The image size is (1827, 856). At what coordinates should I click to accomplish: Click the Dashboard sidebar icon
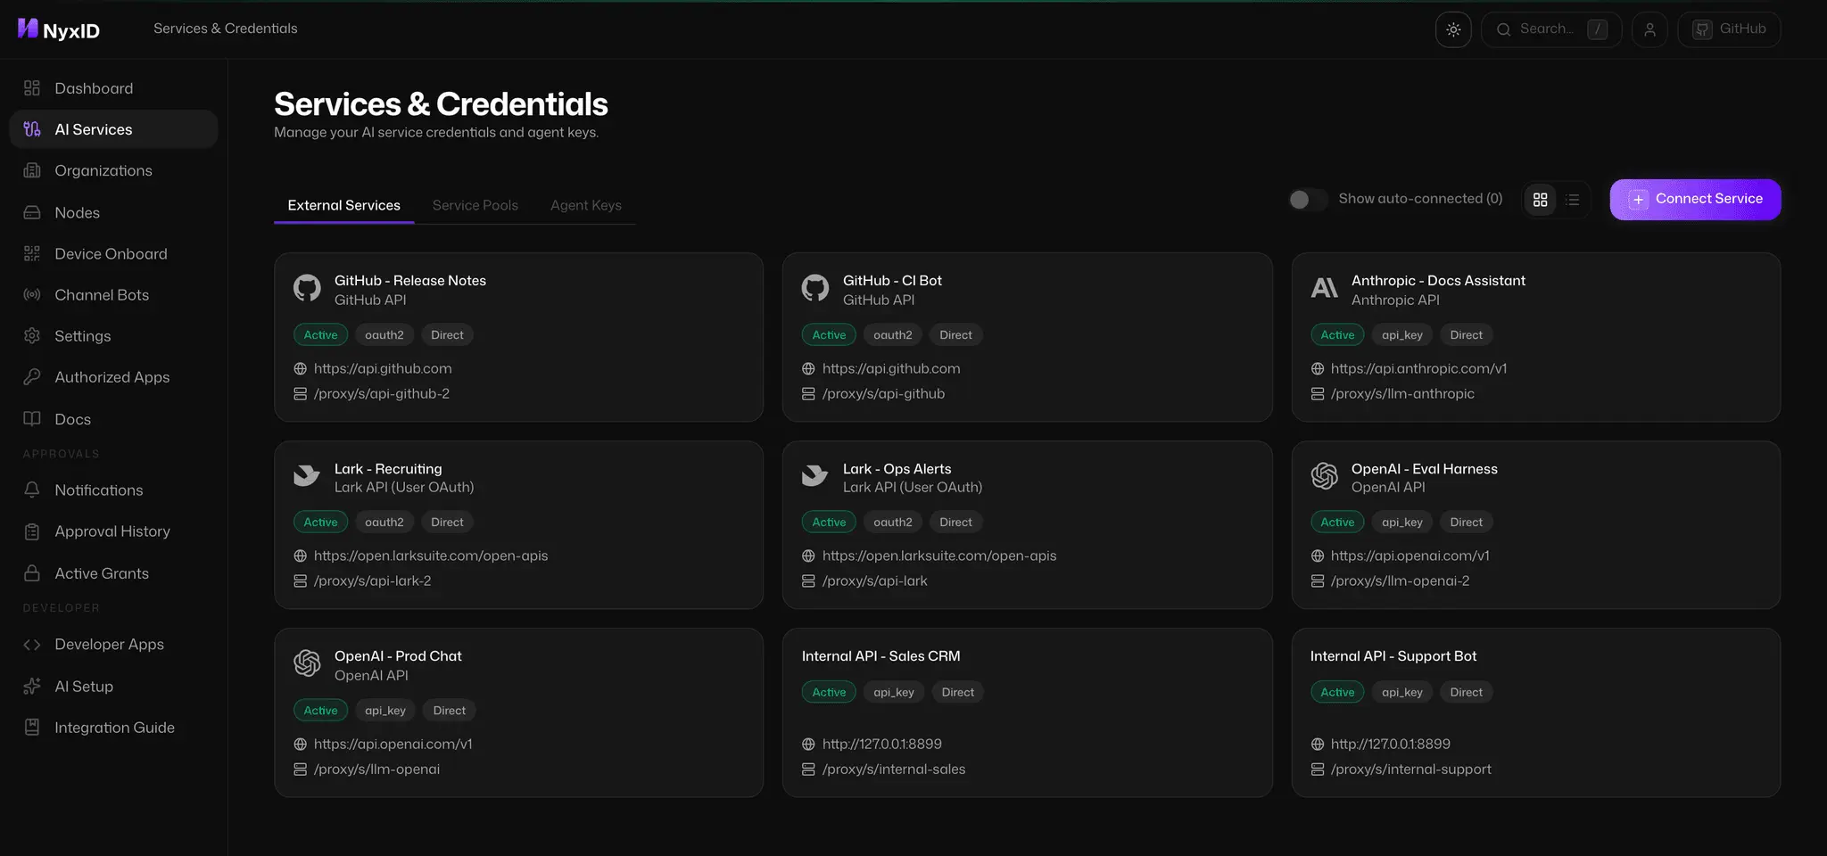[32, 88]
